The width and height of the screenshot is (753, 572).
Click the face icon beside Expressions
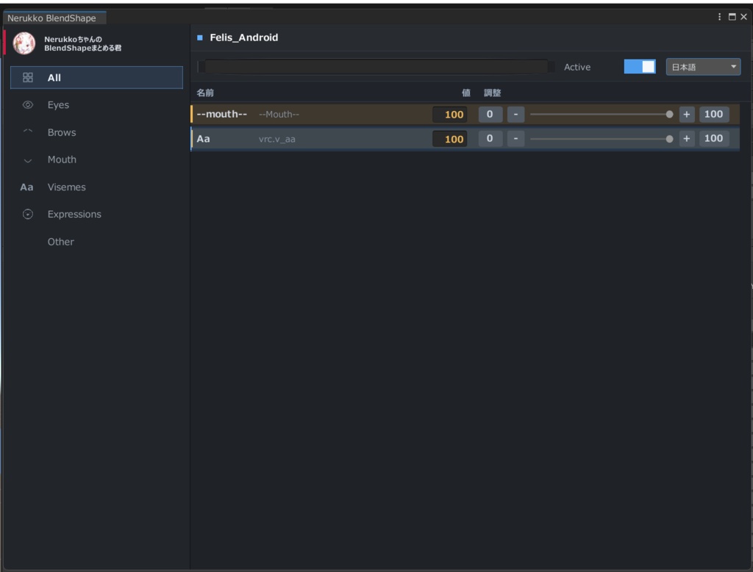coord(28,214)
